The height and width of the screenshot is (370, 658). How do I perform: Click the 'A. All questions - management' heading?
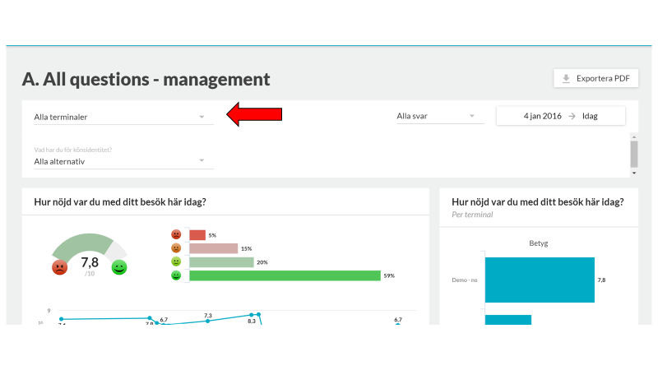146,79
